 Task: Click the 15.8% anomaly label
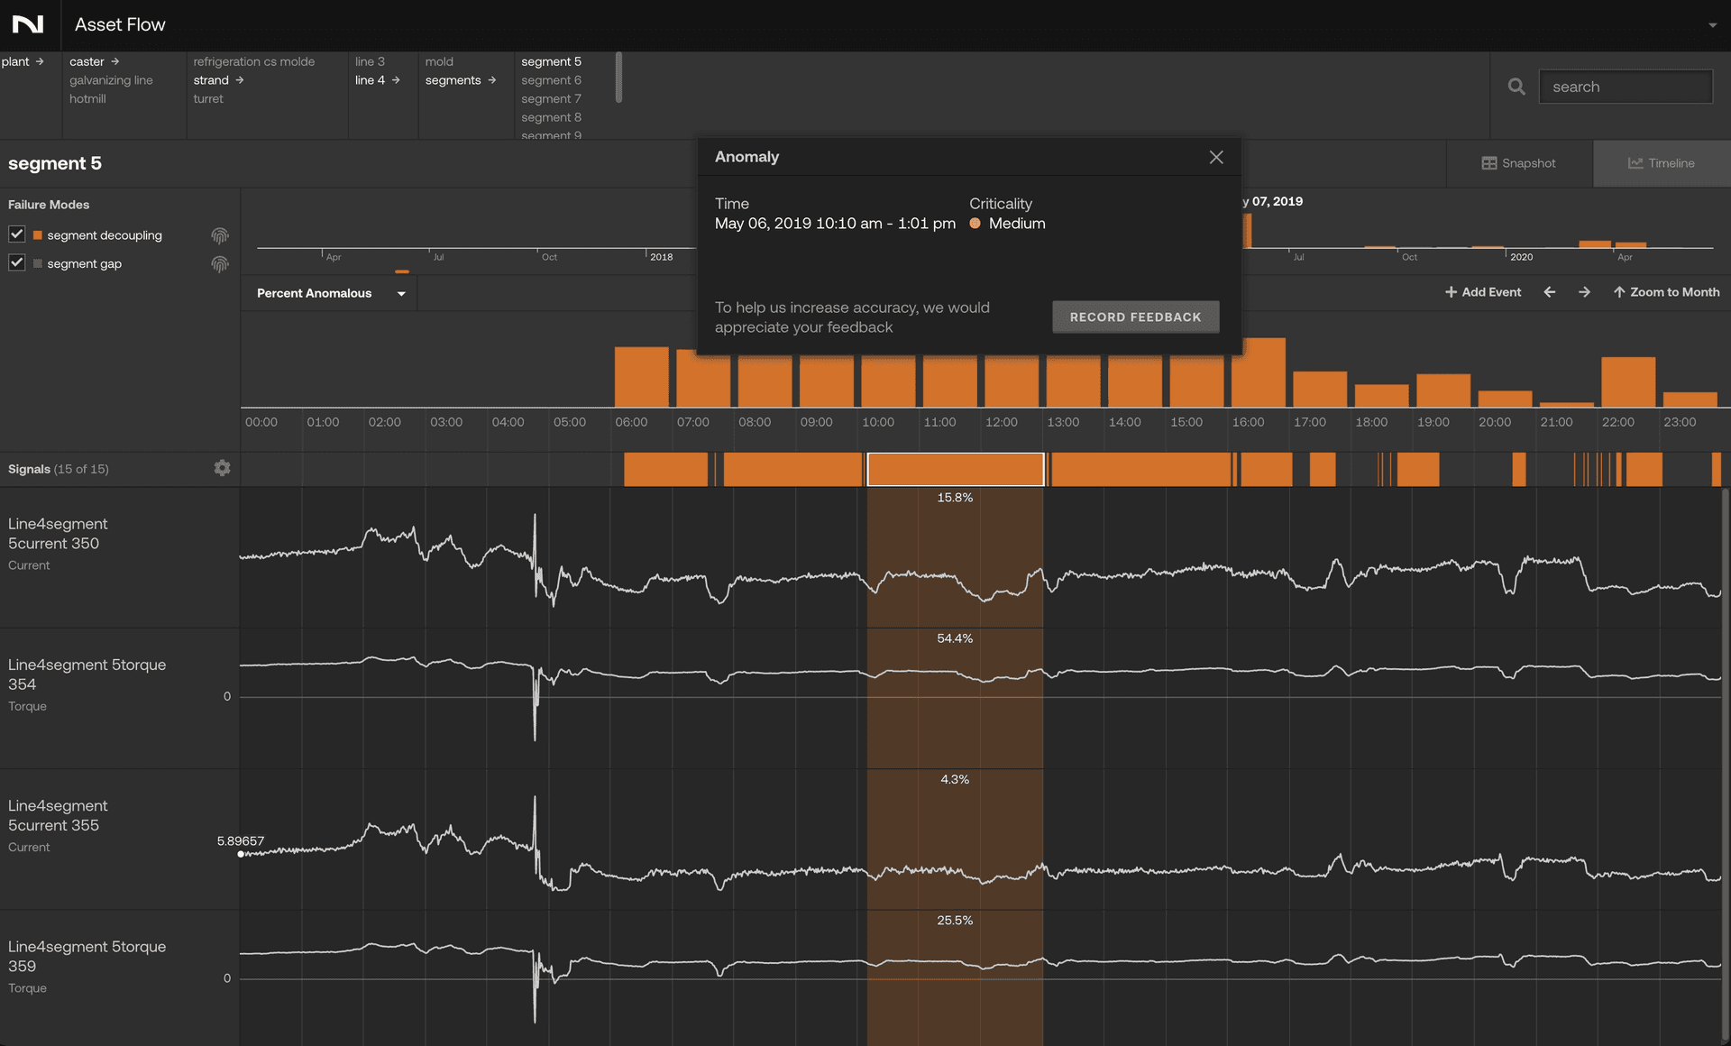point(955,498)
